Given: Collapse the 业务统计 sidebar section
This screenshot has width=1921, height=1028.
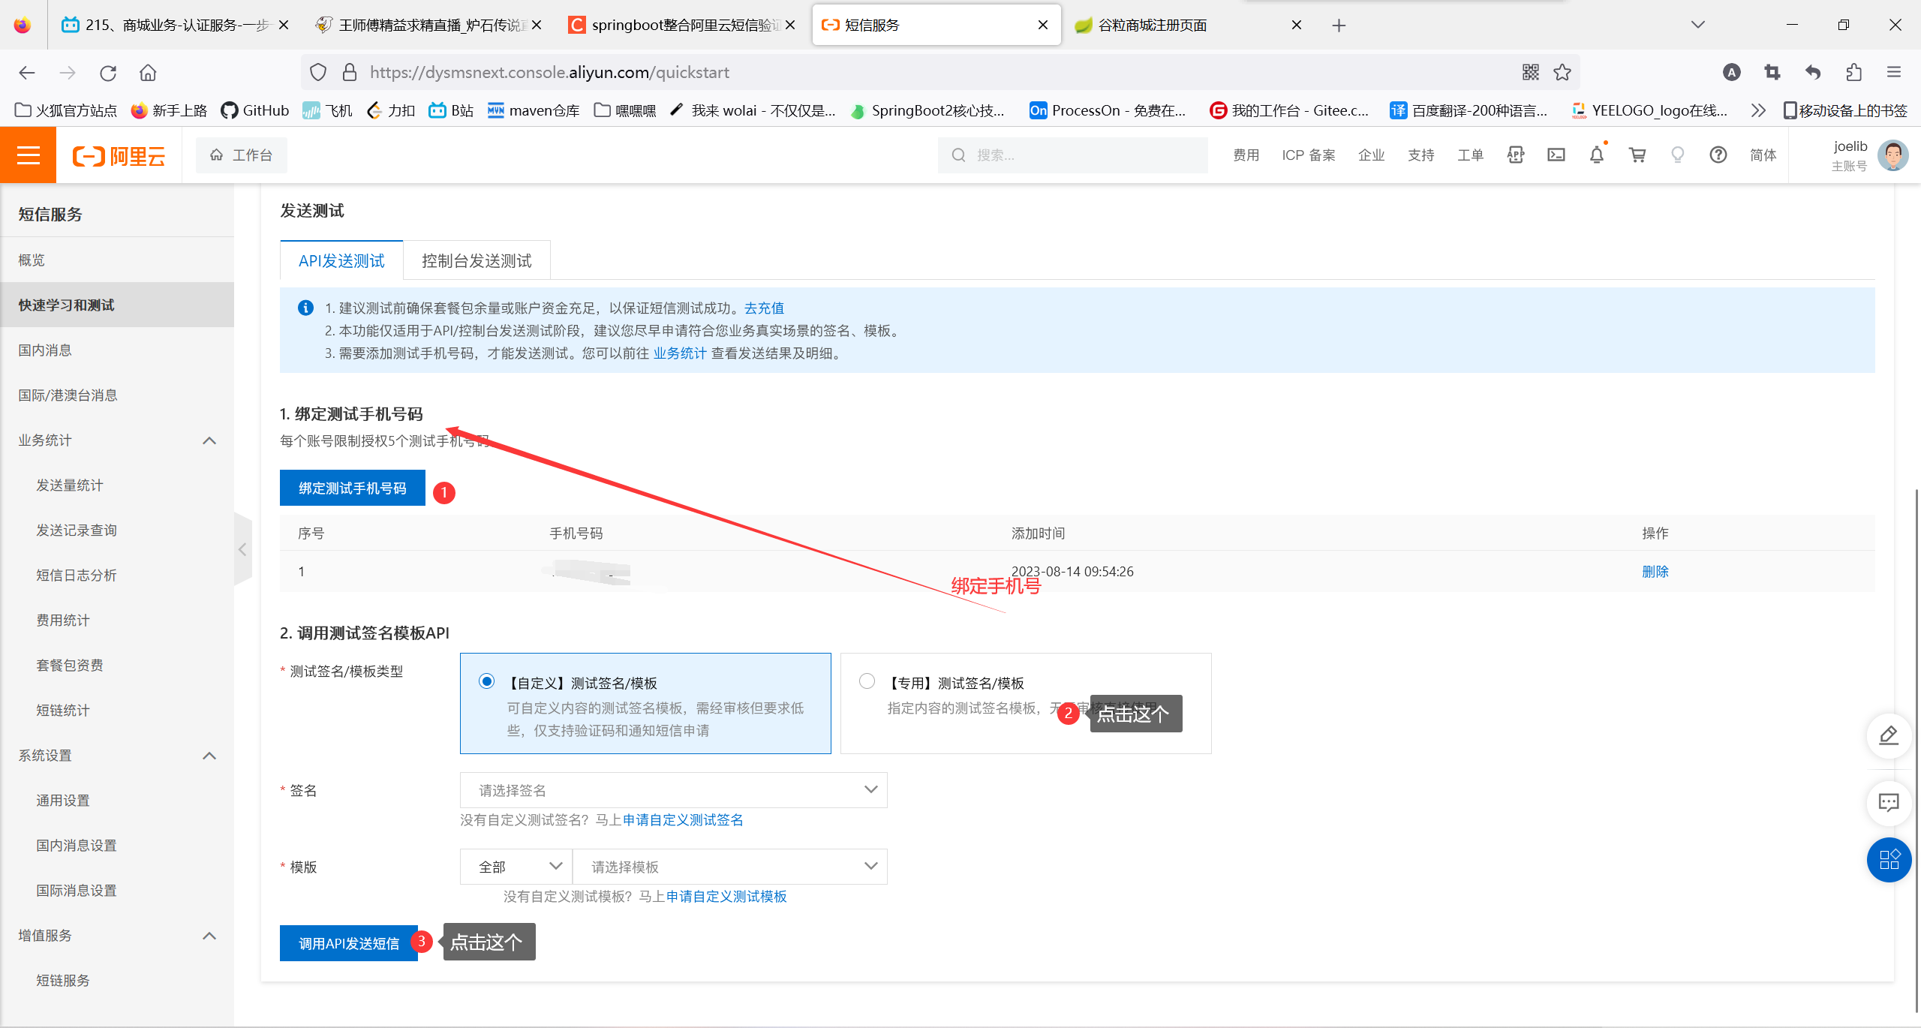Looking at the screenshot, I should click(209, 440).
